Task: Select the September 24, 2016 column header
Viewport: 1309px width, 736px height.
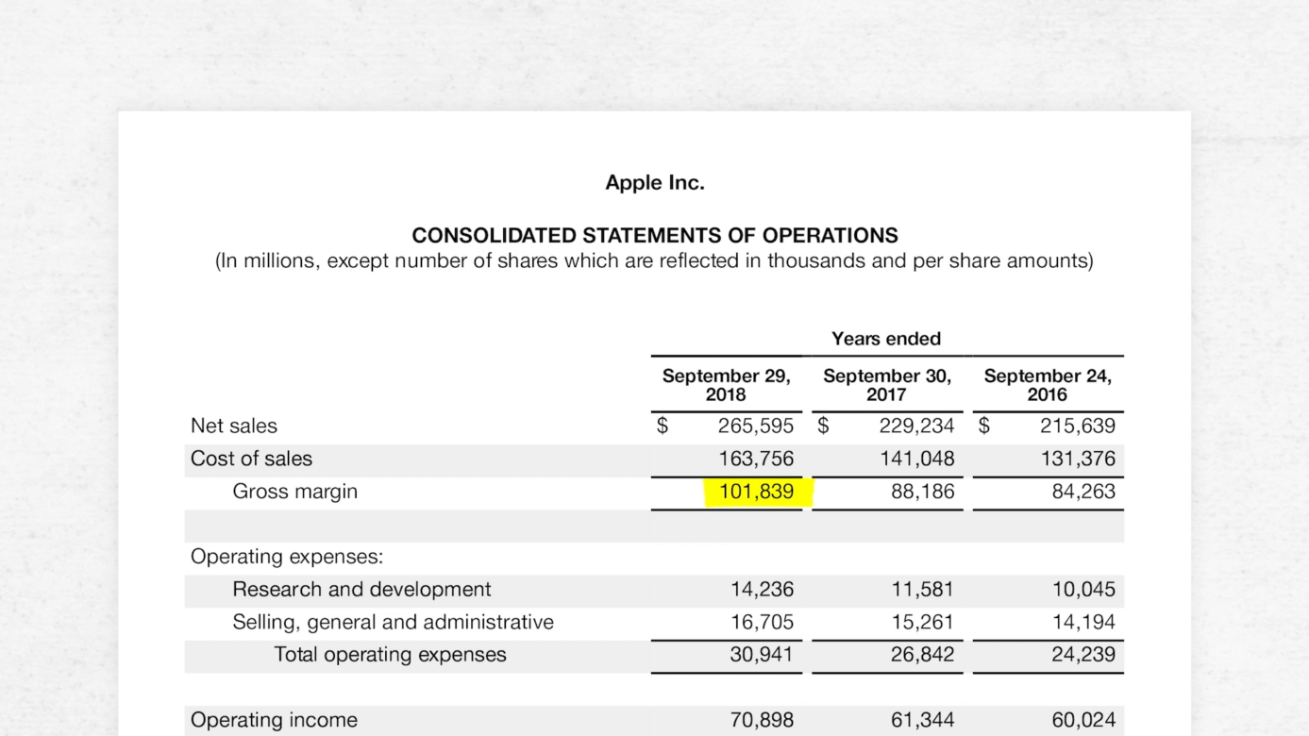Action: coord(1048,385)
